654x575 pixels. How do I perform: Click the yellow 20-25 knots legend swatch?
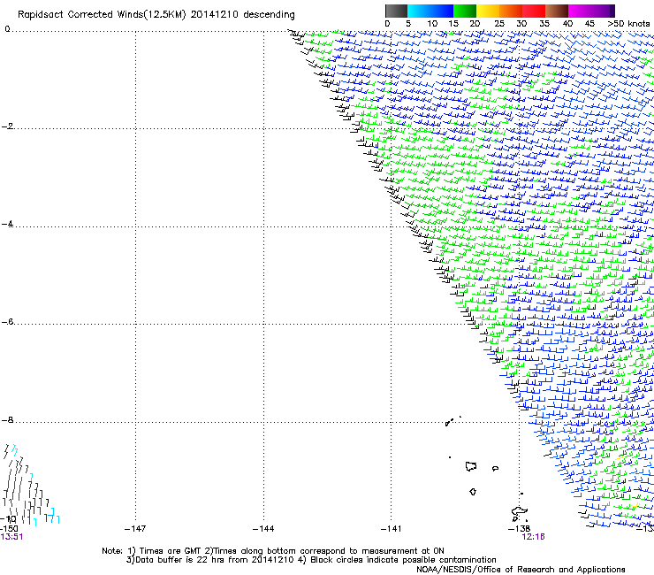(488, 11)
